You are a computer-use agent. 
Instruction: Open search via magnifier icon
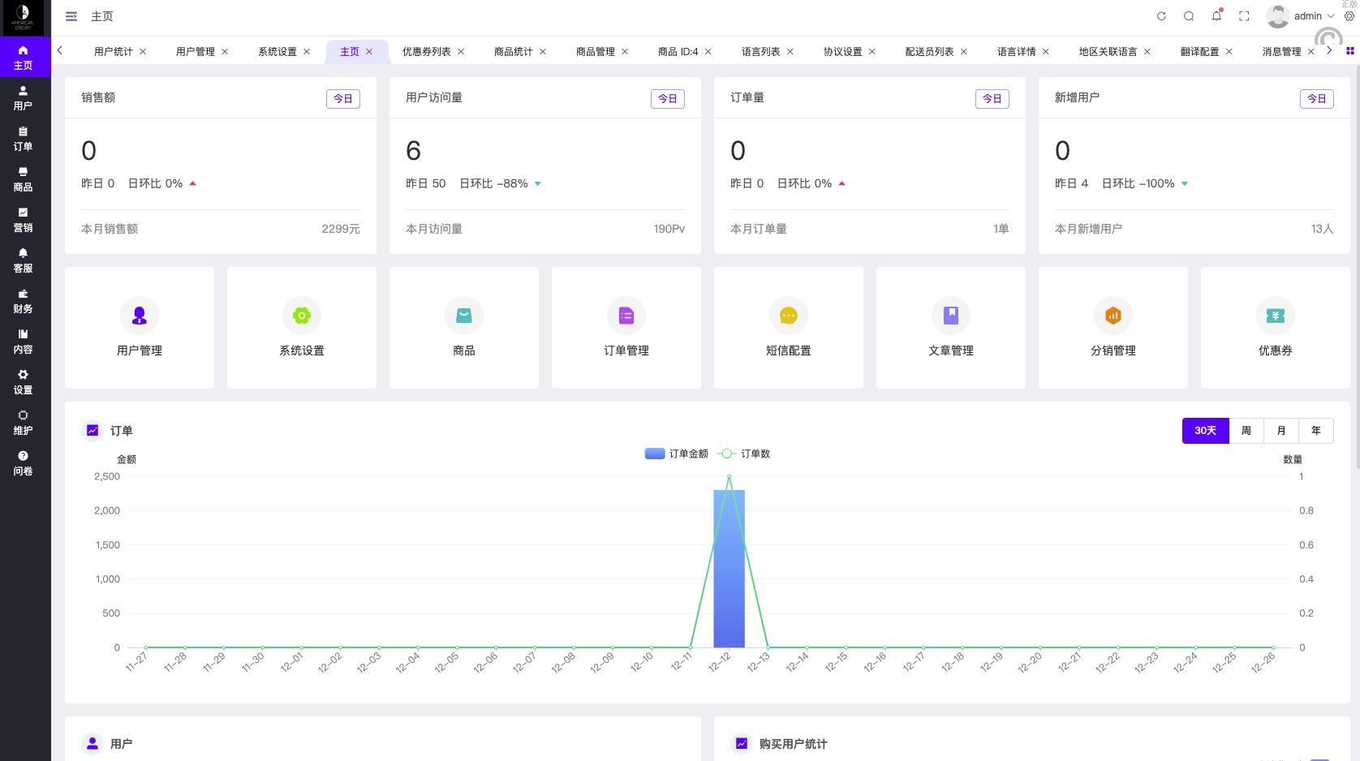click(x=1189, y=16)
